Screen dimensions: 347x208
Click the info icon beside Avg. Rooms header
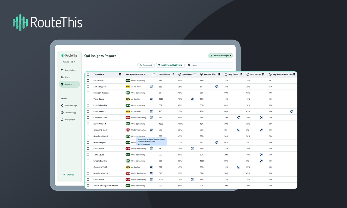[x=248, y=74]
